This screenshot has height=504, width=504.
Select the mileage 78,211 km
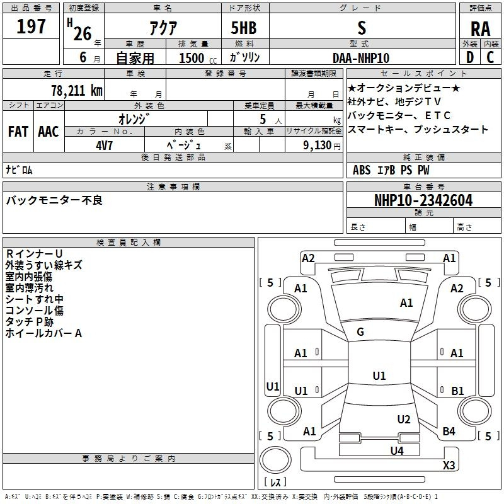point(77,90)
